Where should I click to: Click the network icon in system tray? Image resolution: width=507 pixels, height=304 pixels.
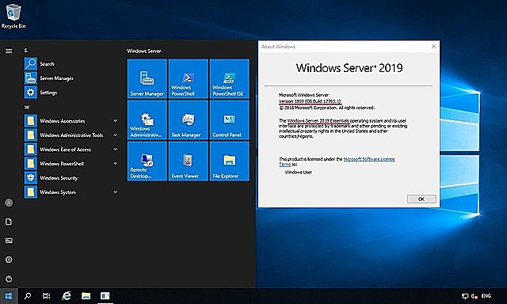(465, 296)
